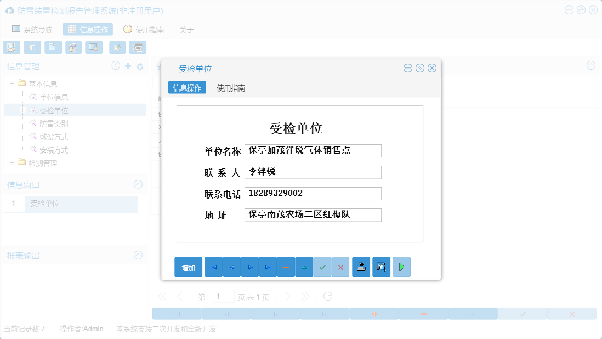Viewport: 602px width, 339px height.
Task: Click the print icon in the dialog toolbar
Action: [x=361, y=267]
